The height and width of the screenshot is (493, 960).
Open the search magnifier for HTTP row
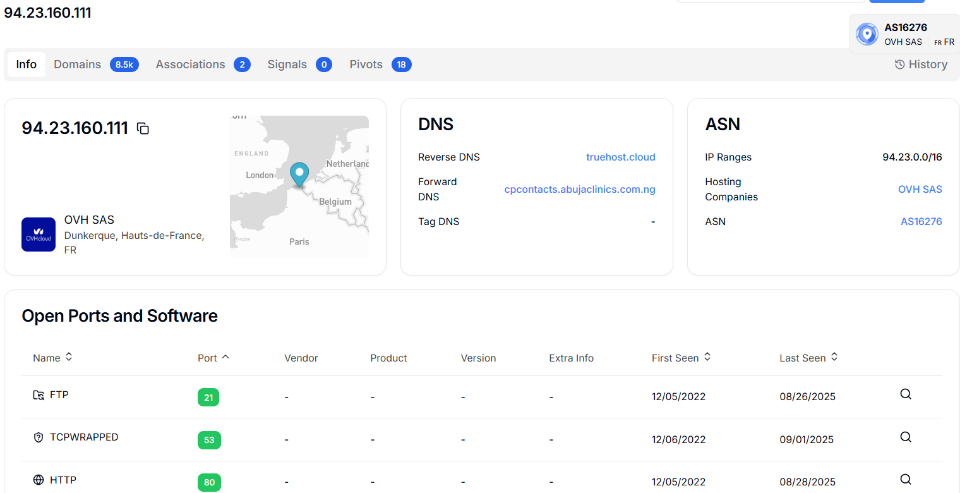tap(906, 479)
